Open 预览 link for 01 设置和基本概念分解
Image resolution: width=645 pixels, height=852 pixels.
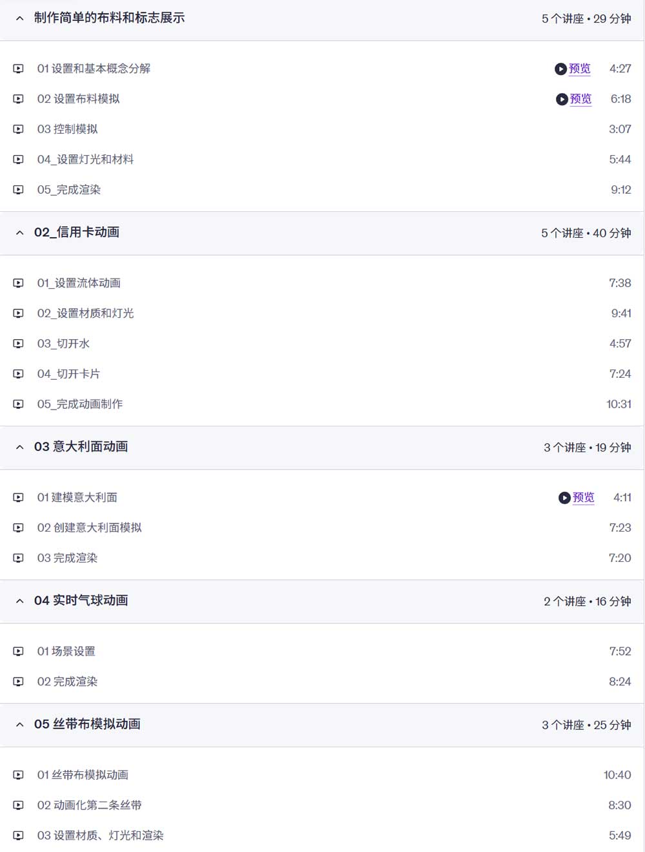[579, 68]
